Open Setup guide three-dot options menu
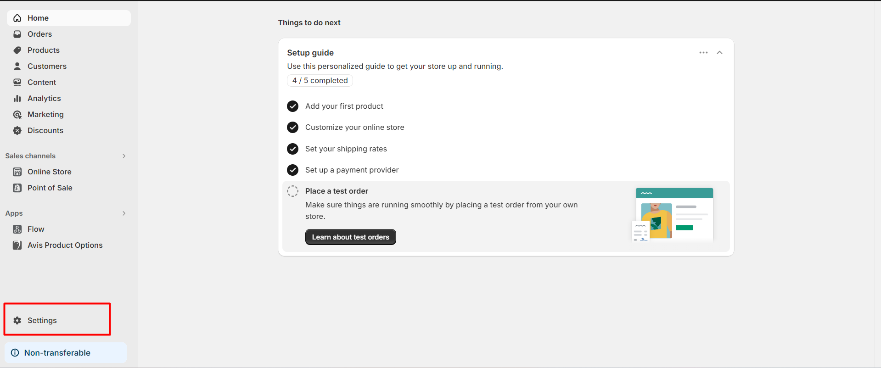Screen dimensions: 881x368 click(703, 53)
